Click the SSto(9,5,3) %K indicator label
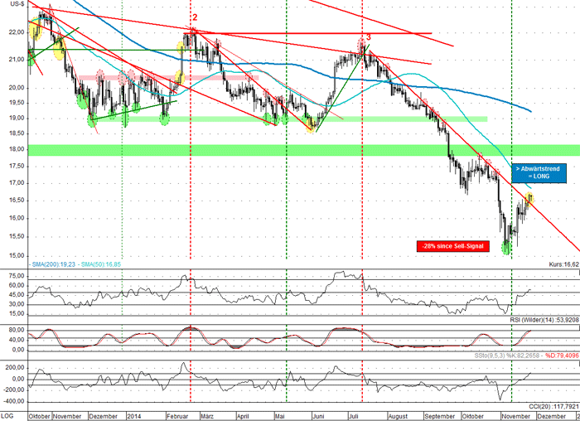The width and height of the screenshot is (580, 421). (x=506, y=356)
